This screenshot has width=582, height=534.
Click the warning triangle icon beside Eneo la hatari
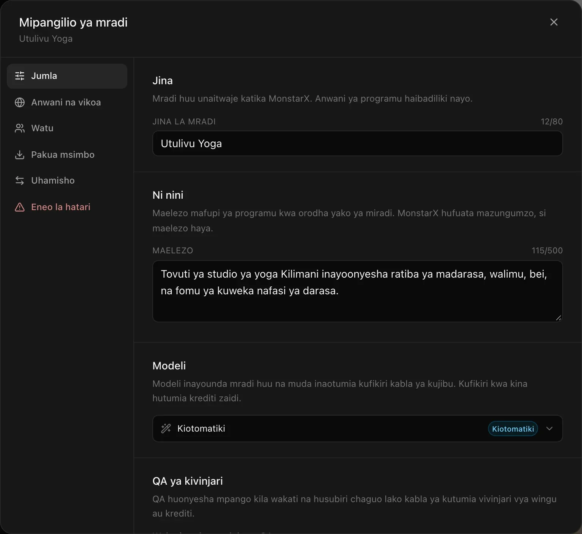click(20, 207)
